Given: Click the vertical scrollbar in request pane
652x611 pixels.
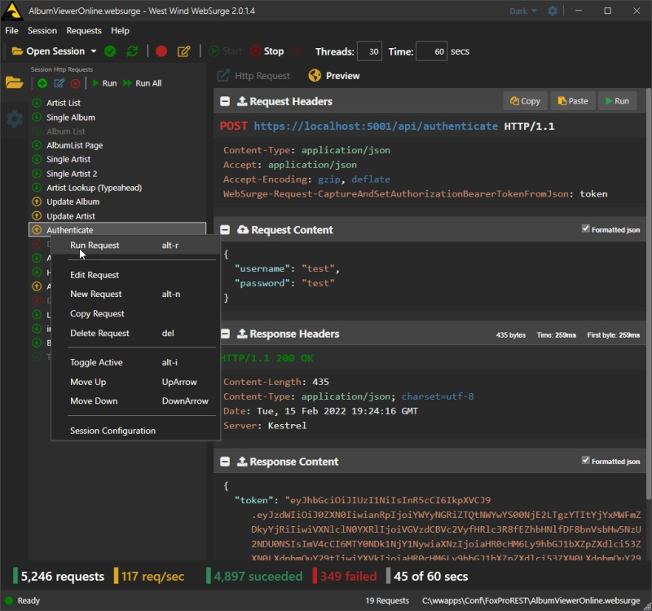Looking at the screenshot, I should tap(649, 294).
